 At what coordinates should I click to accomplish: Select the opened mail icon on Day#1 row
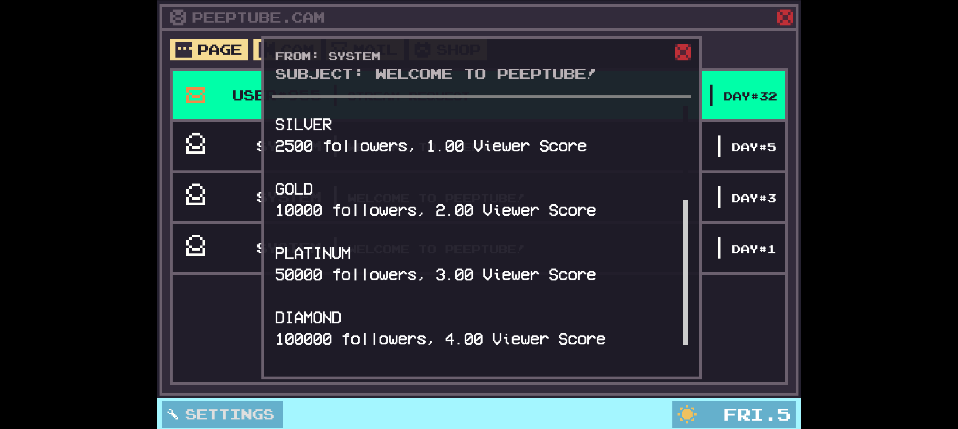[195, 246]
